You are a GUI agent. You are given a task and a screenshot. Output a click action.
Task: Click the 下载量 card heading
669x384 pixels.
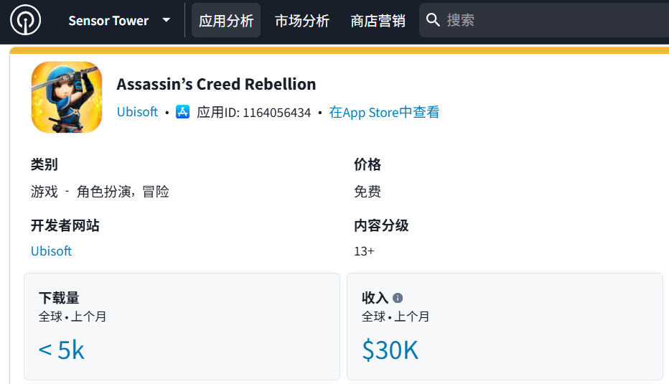59,297
